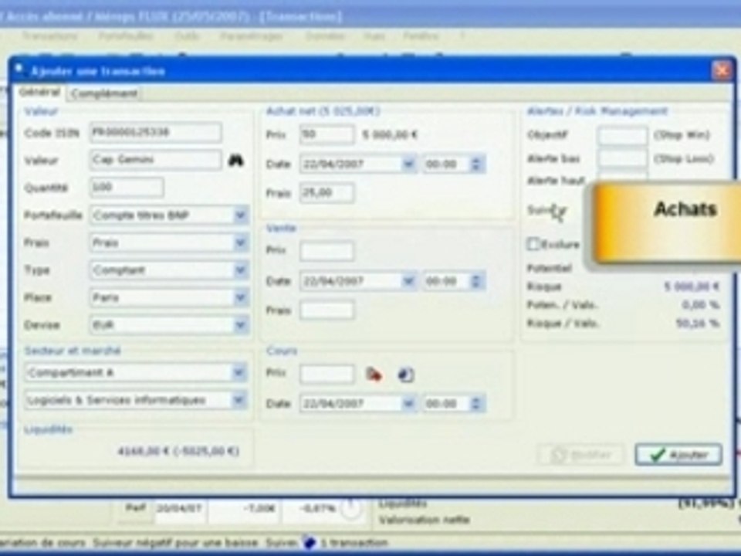The width and height of the screenshot is (741, 556).
Task: Click the Quantité field showing 100
Action: click(x=127, y=187)
